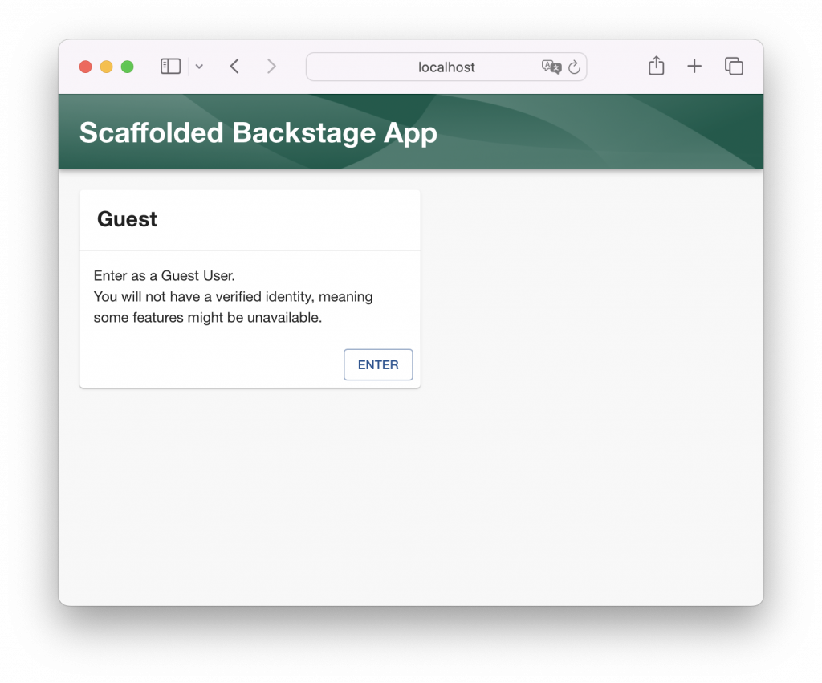
Task: Click the Scaffolded Backstage App title
Action: [x=258, y=132]
